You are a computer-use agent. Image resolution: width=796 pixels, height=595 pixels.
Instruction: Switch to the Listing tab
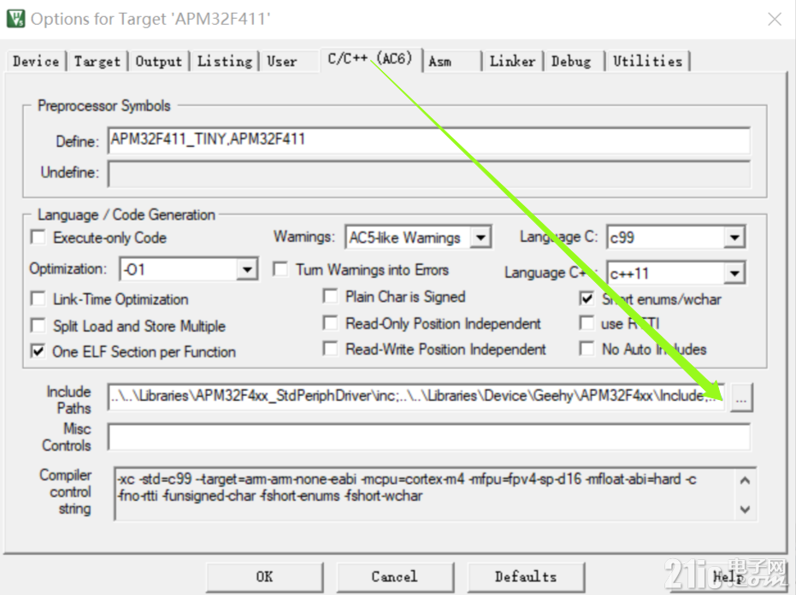(x=225, y=62)
